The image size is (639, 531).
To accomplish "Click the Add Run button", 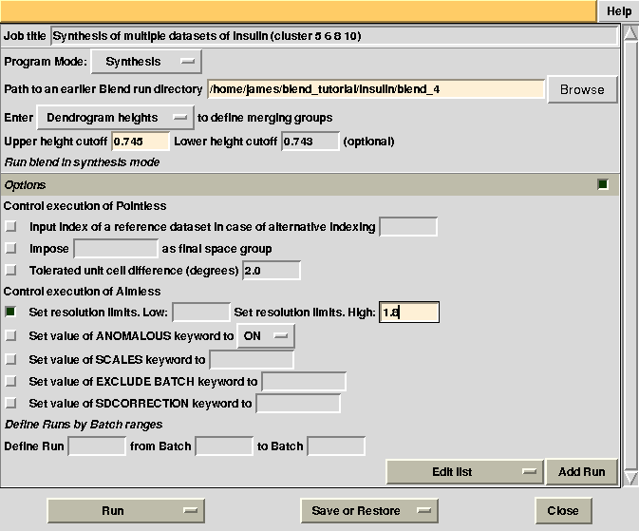I will 581,471.
